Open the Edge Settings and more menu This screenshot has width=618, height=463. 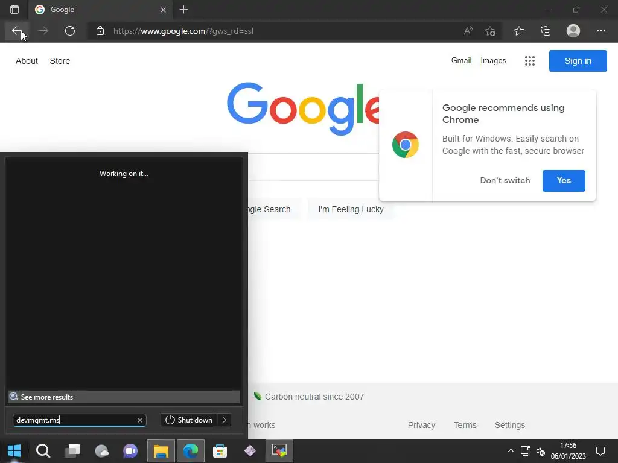pos(600,31)
